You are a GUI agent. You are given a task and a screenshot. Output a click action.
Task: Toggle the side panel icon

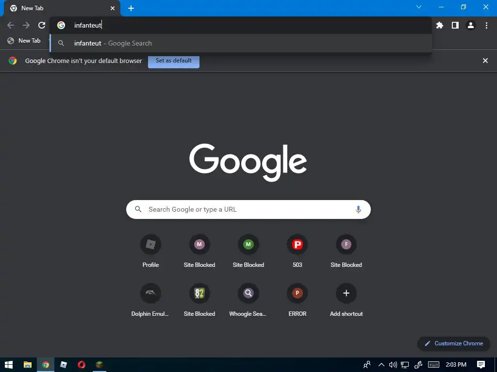455,25
